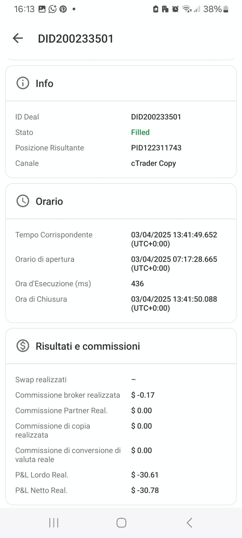Viewport: 242px width, 538px height.
Task: Tap the Ora di Chiusura timestamp
Action: (174, 303)
